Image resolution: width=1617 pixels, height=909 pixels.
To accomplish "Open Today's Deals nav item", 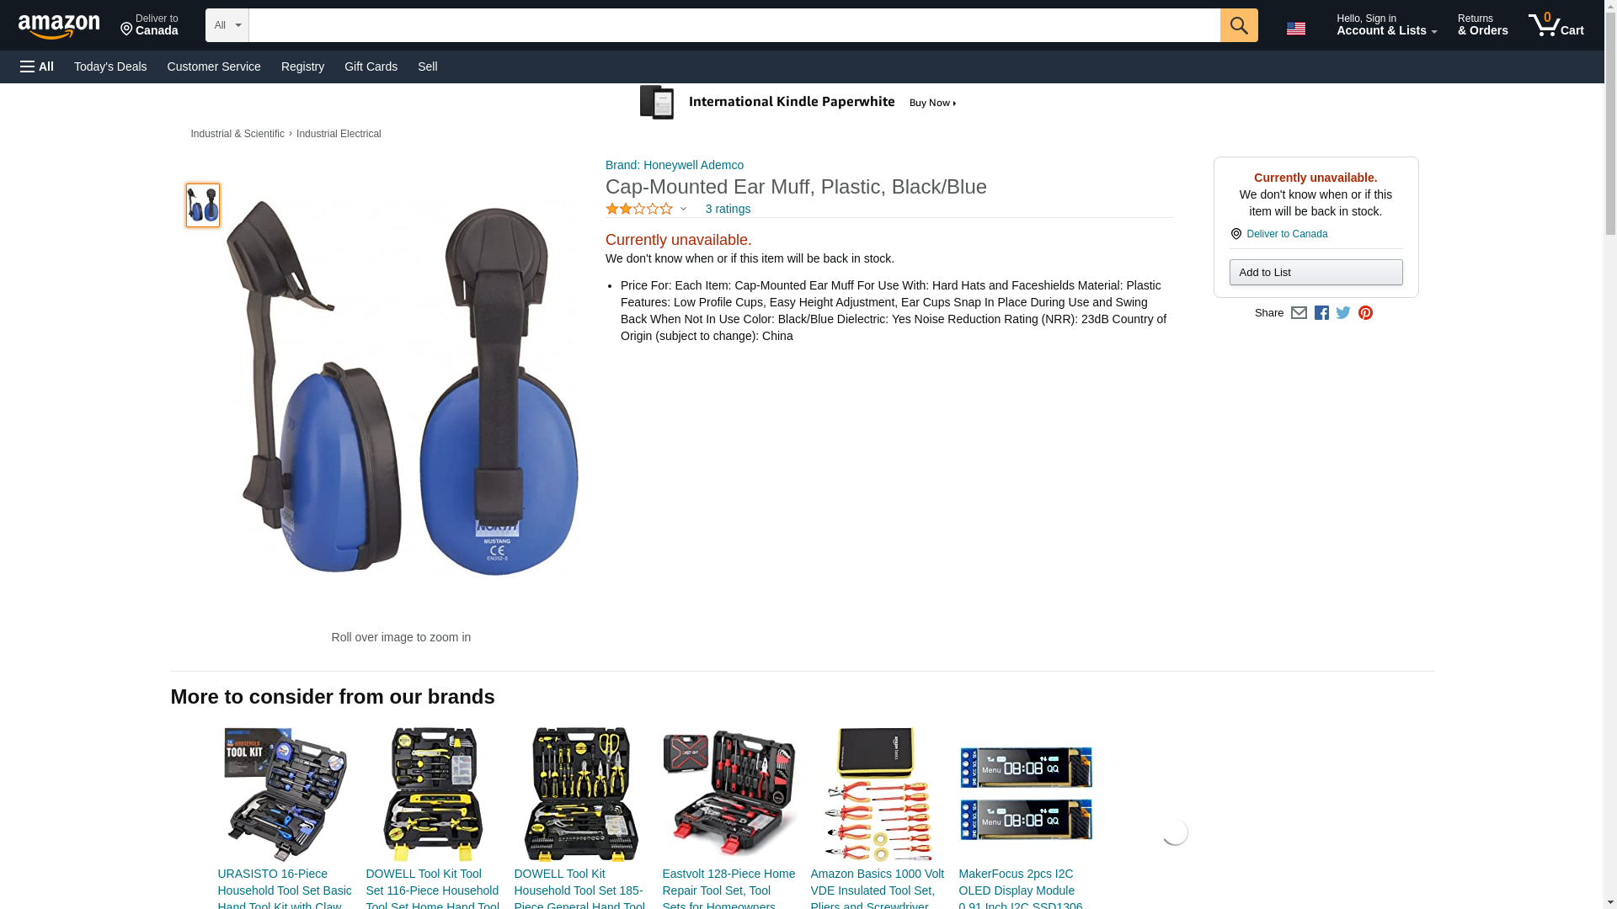I will point(110,66).
